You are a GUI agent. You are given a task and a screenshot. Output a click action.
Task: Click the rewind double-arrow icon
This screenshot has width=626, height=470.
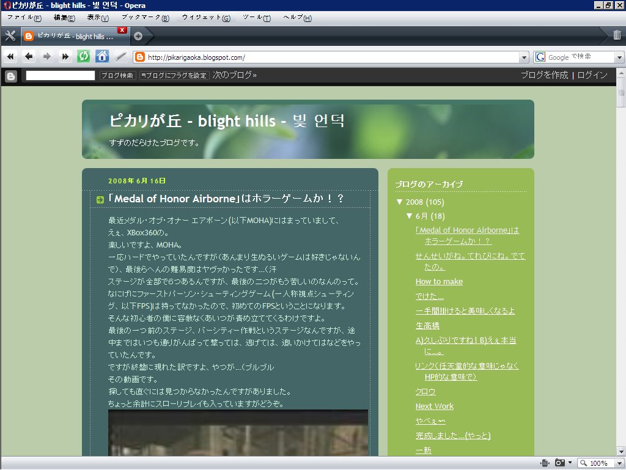point(10,56)
